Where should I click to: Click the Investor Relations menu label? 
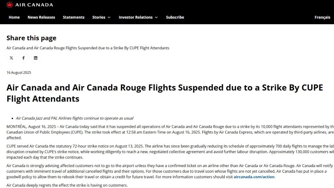click(136, 17)
